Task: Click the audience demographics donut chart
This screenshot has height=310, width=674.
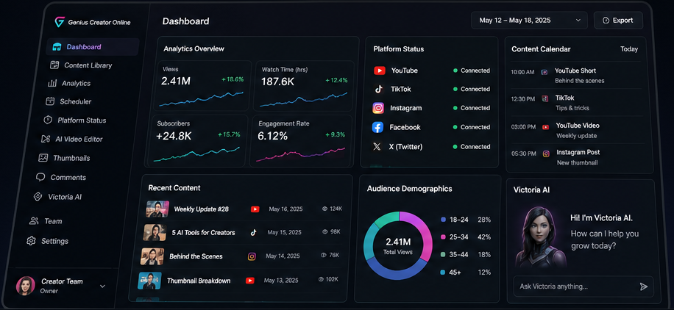Action: [397, 246]
